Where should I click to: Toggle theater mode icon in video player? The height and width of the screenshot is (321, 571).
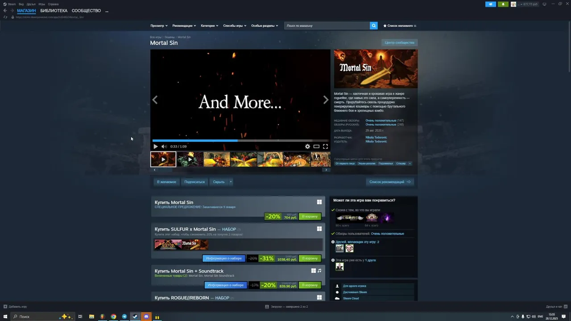tap(316, 146)
